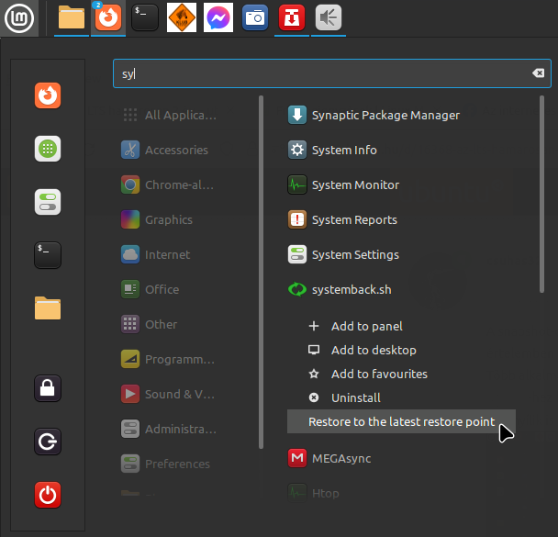Open the speaker volume app in the panel
This screenshot has width=558, height=537.
point(329,17)
